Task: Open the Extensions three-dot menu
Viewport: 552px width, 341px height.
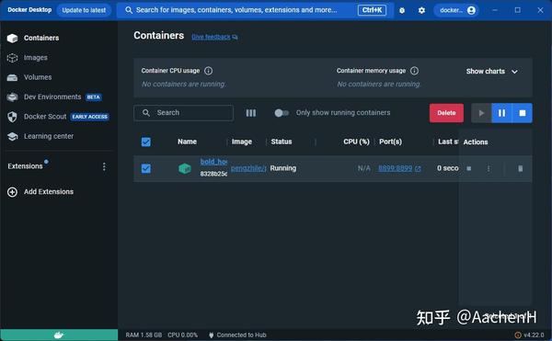Action: pos(104,166)
